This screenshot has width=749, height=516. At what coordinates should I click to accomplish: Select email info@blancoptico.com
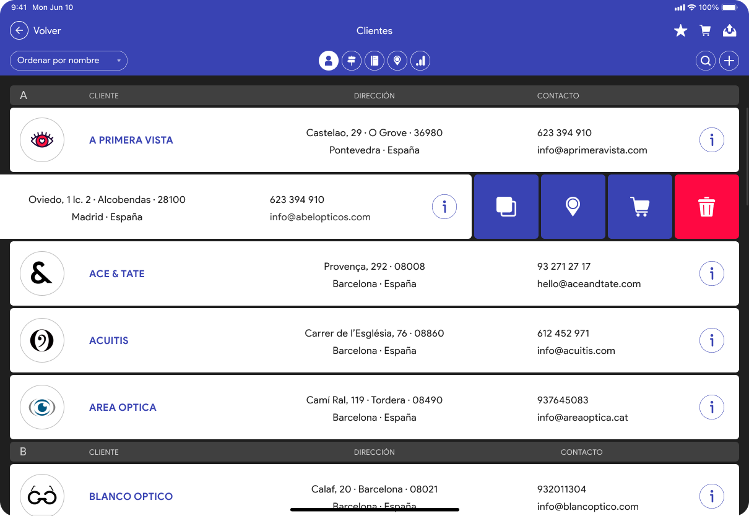pos(588,507)
